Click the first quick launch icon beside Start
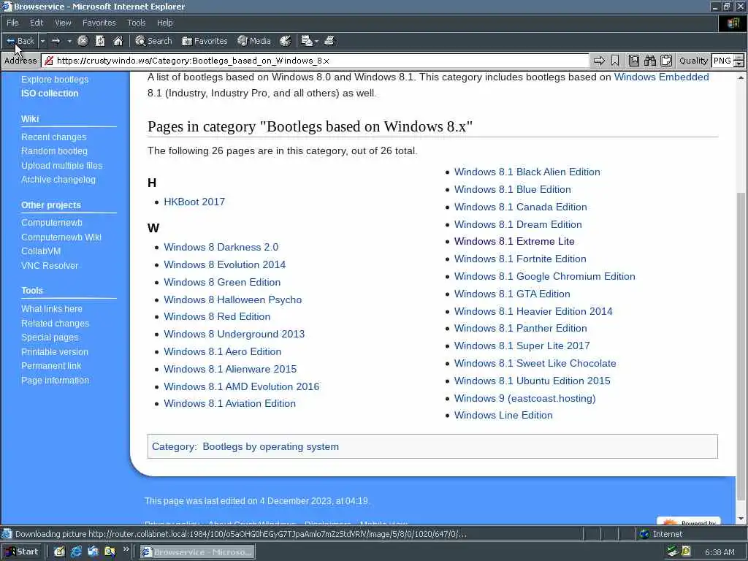 point(59,552)
